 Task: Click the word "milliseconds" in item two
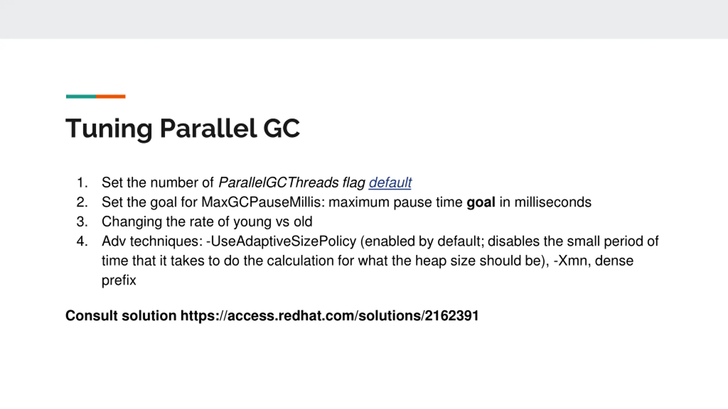pyautogui.click(x=553, y=202)
